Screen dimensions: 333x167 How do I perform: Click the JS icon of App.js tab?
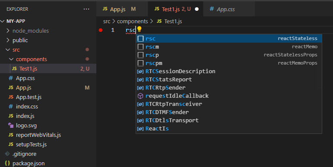tap(105, 9)
